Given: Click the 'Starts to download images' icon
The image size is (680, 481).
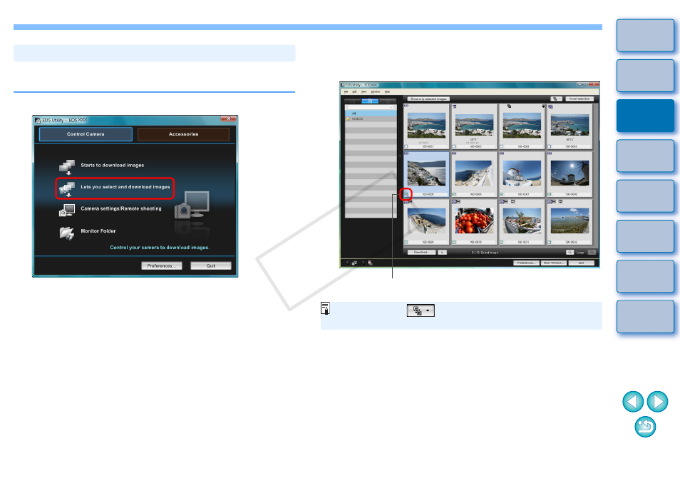Looking at the screenshot, I should click(67, 167).
